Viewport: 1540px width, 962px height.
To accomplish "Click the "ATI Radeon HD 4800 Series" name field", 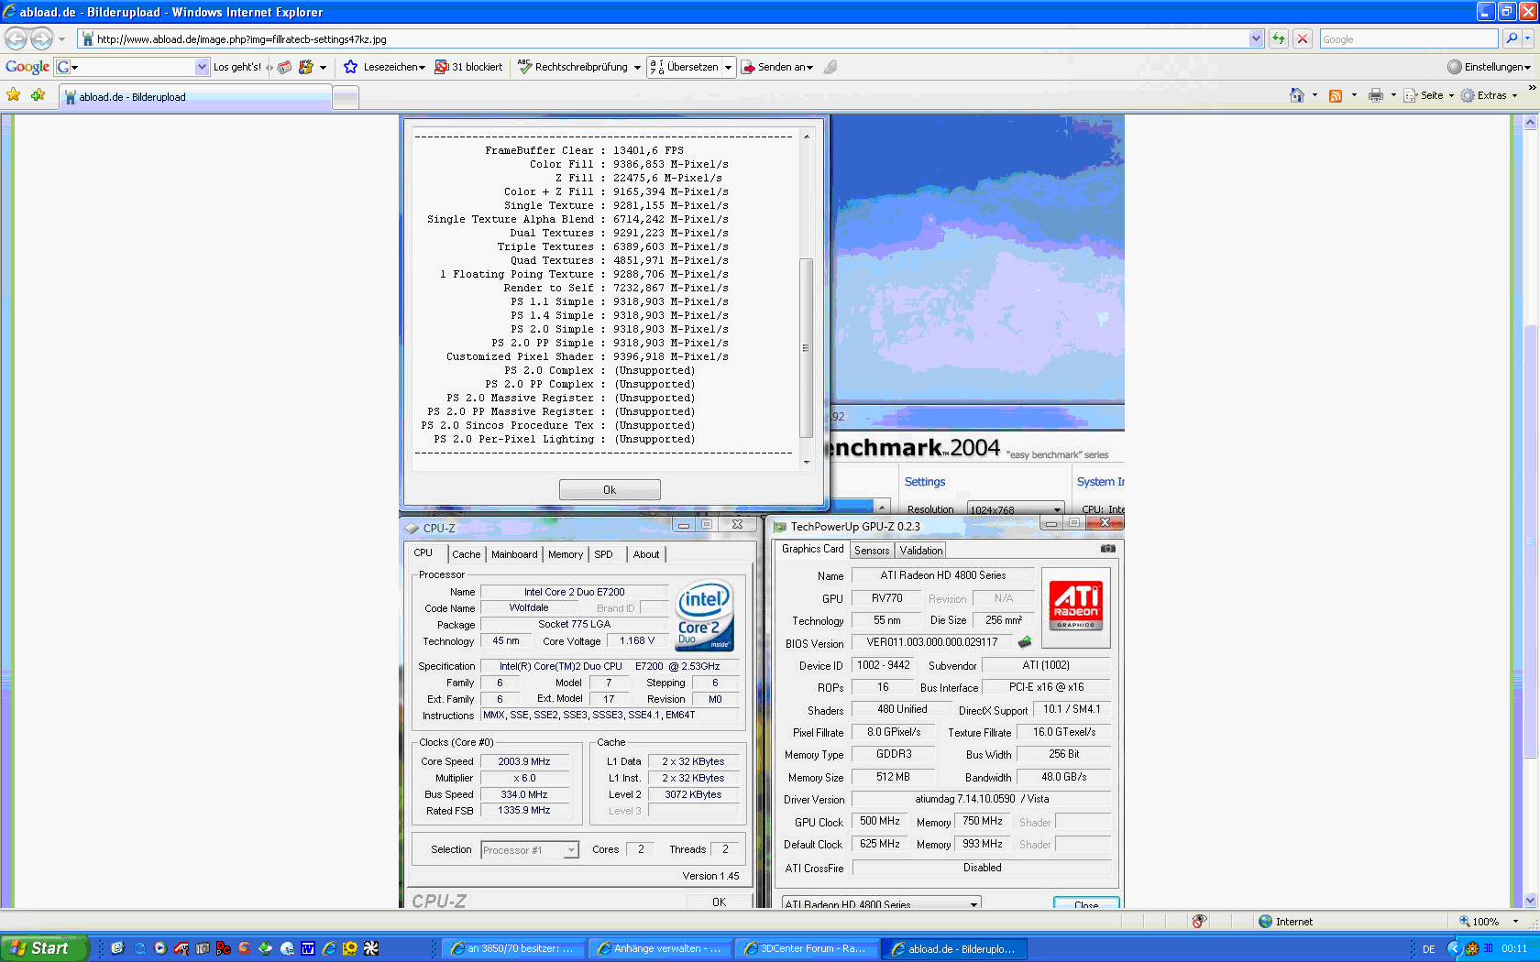I will (x=943, y=575).
